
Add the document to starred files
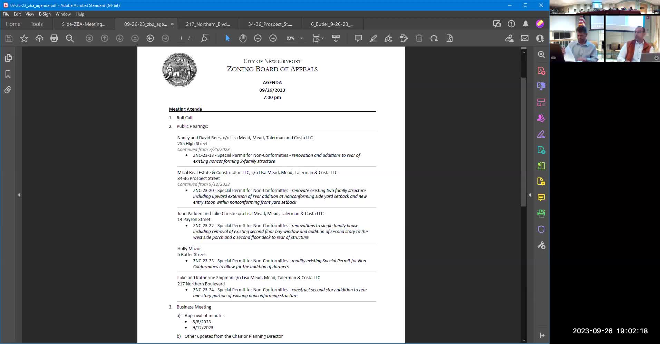point(24,38)
